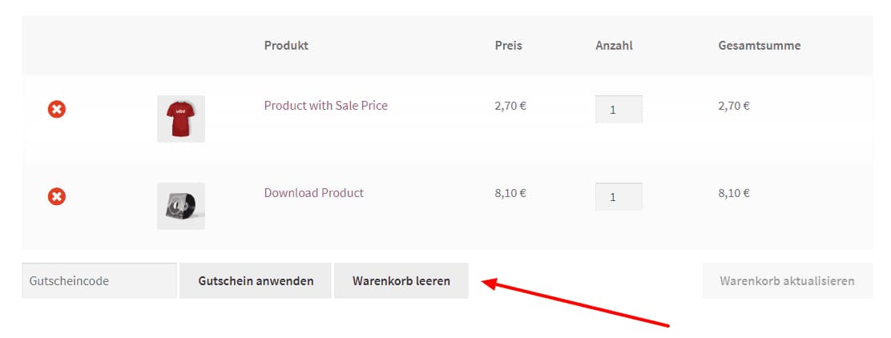Remove Download Product from cart

[57, 196]
